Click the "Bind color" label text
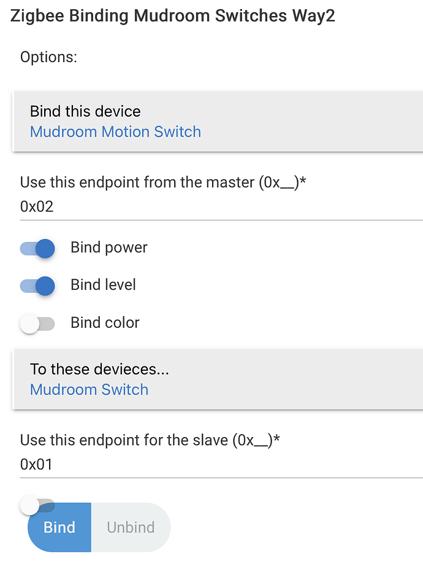423x574 pixels. tap(105, 323)
